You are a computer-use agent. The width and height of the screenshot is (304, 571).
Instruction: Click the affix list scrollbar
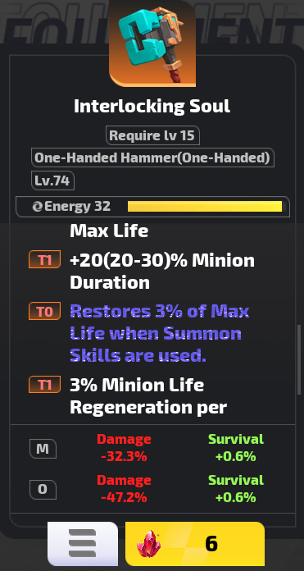[299, 358]
